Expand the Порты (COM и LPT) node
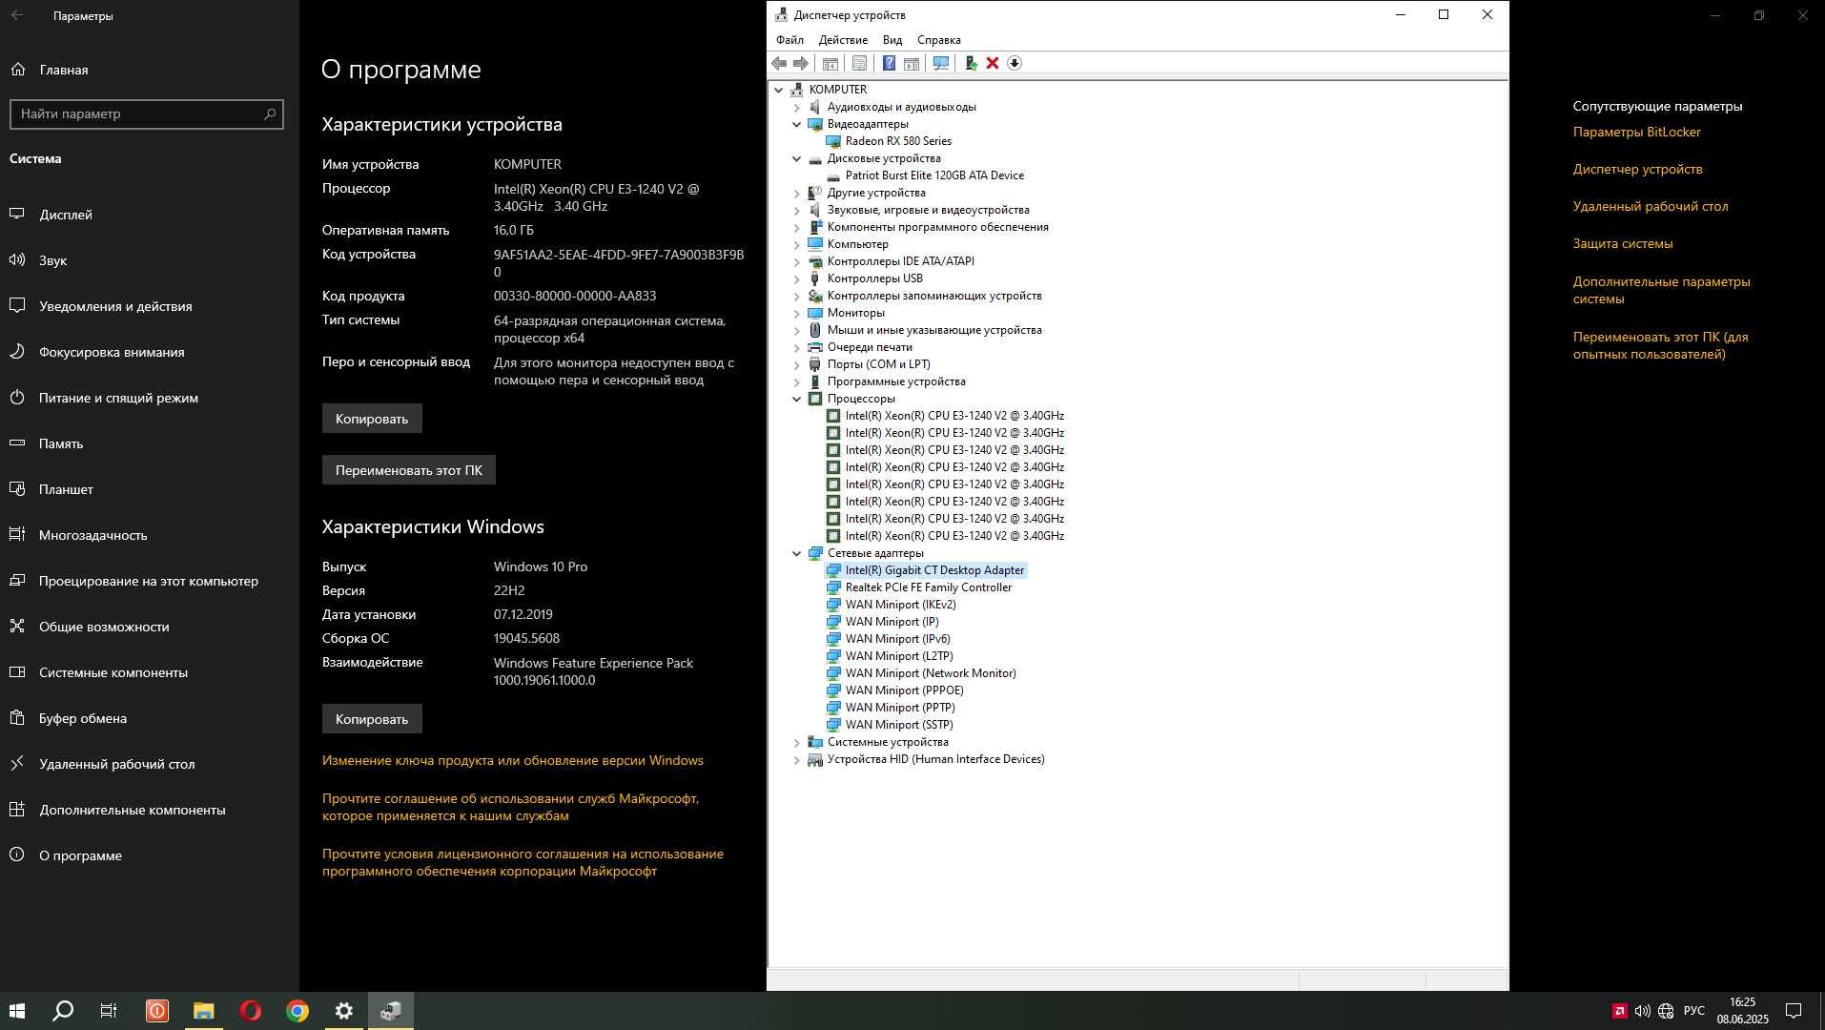Viewport: 1825px width, 1030px height. (797, 364)
